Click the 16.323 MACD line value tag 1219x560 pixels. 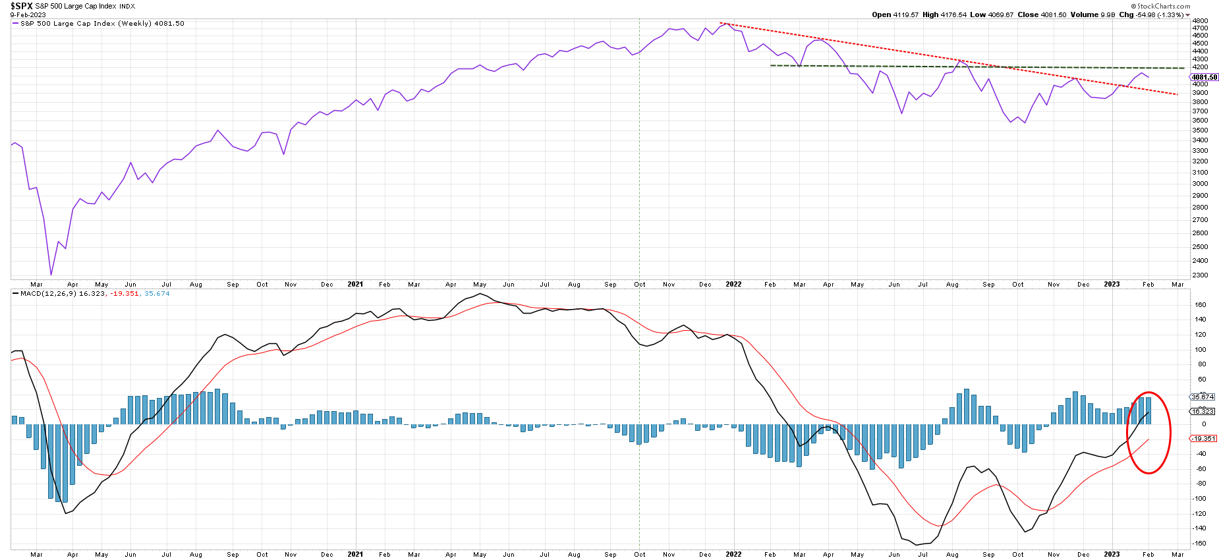tap(1203, 411)
